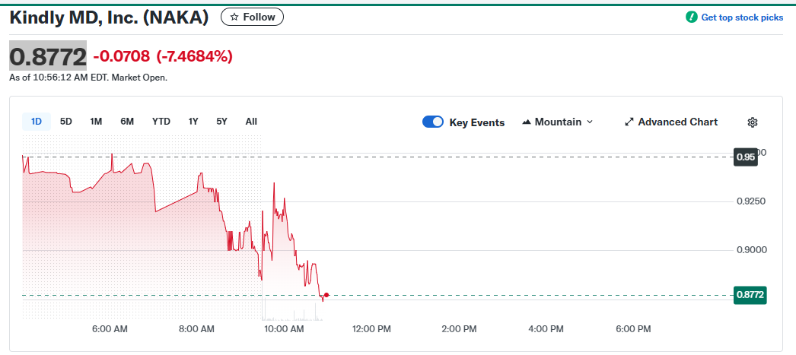The width and height of the screenshot is (796, 355).
Task: Choose the 1Y range
Action: coord(193,122)
